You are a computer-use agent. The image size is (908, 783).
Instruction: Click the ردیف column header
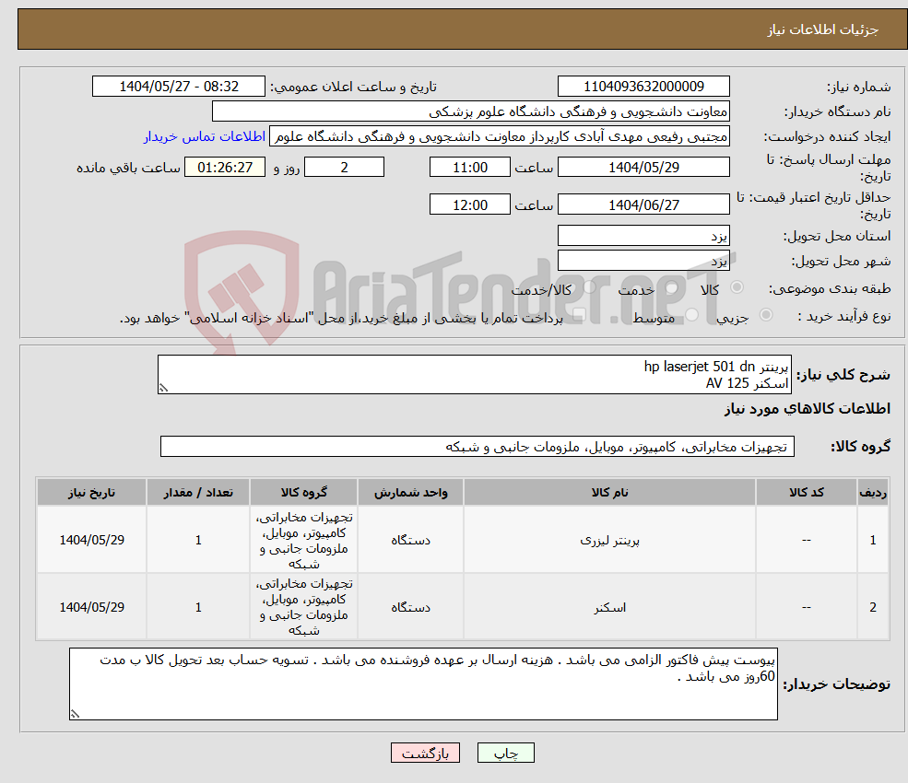[873, 493]
